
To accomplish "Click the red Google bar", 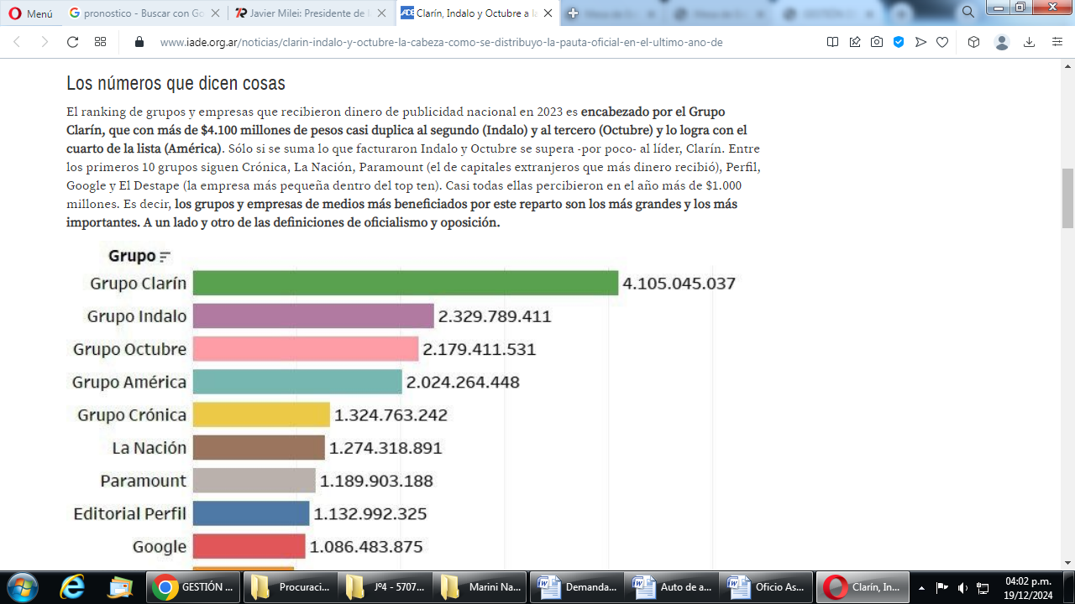I will 249,546.
